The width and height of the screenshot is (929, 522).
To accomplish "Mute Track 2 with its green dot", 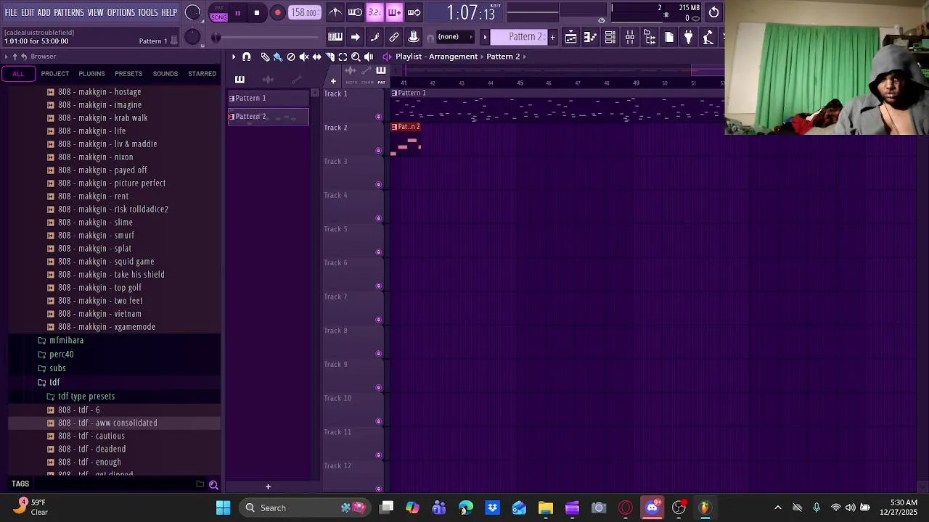I will 378,150.
